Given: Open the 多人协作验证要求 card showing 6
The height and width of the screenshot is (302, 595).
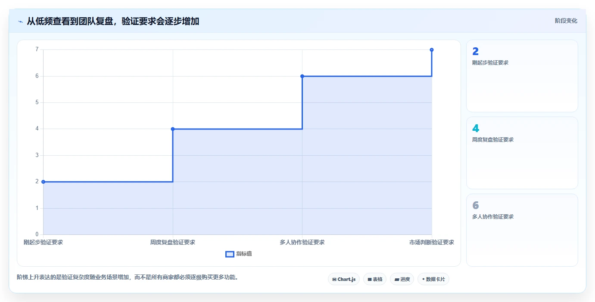Looking at the screenshot, I should click(522, 230).
